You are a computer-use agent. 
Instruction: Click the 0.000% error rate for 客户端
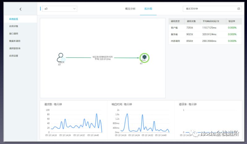coord(232,28)
